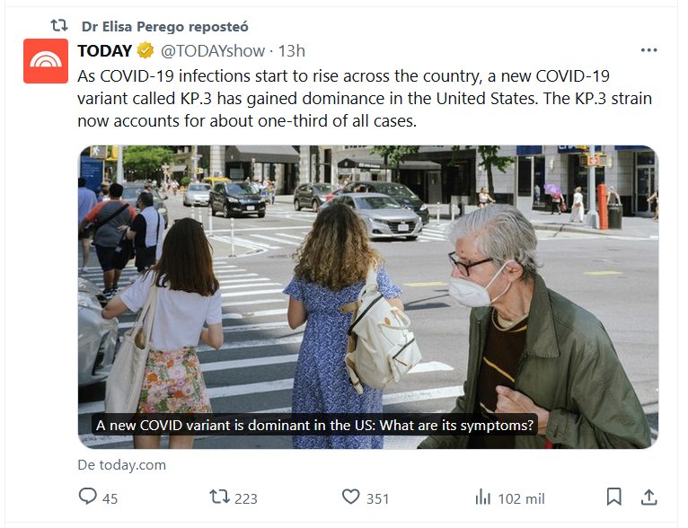The height and width of the screenshot is (528, 688).
Task: Open the 13h tweet timestamp
Action: coord(292,50)
